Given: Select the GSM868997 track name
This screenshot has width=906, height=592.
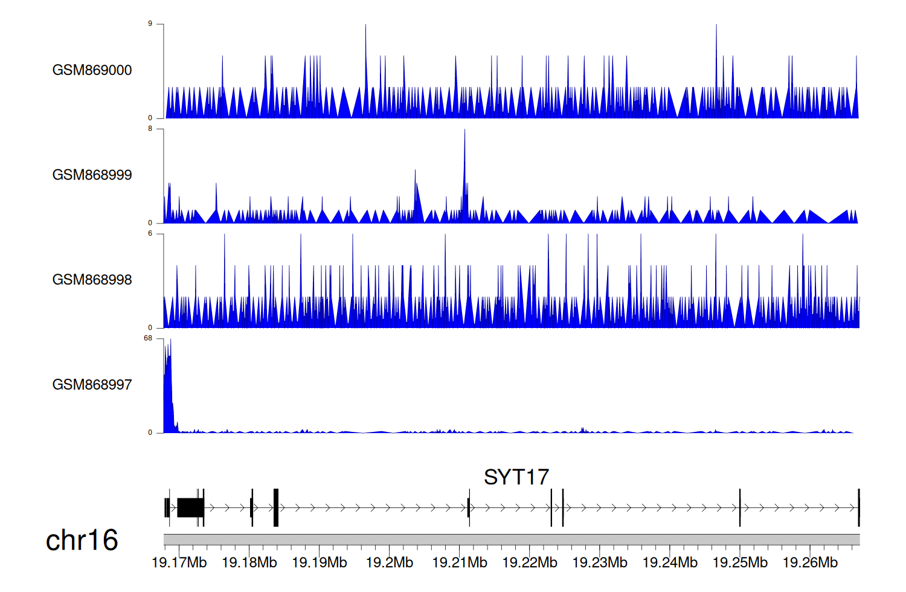Looking at the screenshot, I should pos(92,385).
